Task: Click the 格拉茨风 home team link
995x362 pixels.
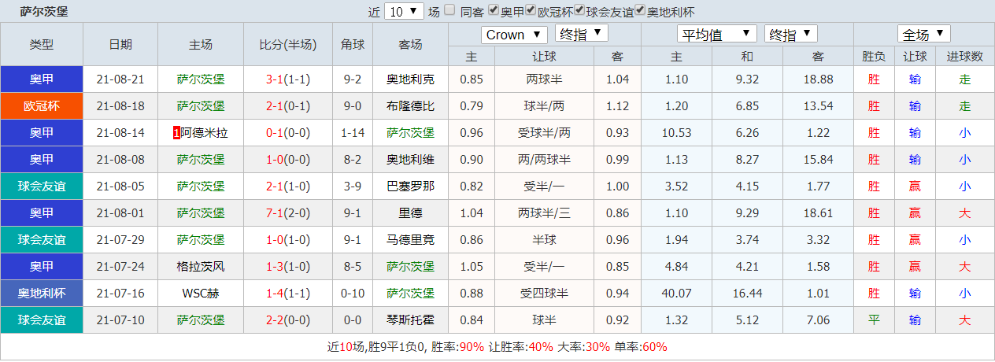Action: pyautogui.click(x=201, y=267)
